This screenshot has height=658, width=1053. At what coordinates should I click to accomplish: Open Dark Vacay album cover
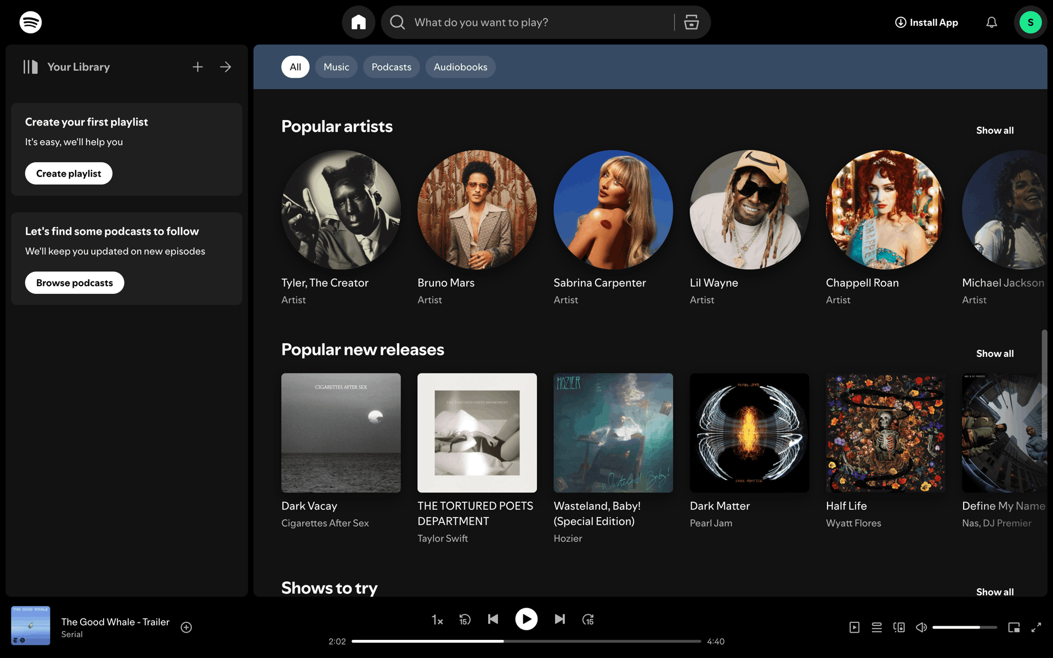point(341,433)
